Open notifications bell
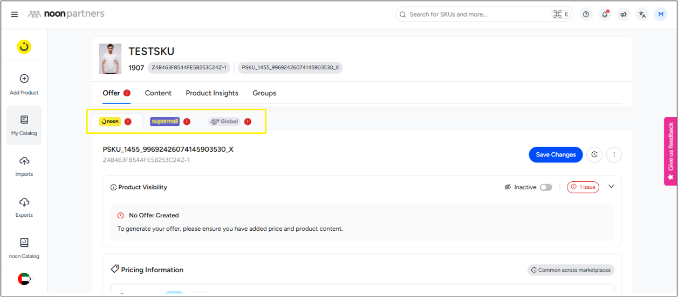Screen dimensions: 678x298 (x=605, y=15)
